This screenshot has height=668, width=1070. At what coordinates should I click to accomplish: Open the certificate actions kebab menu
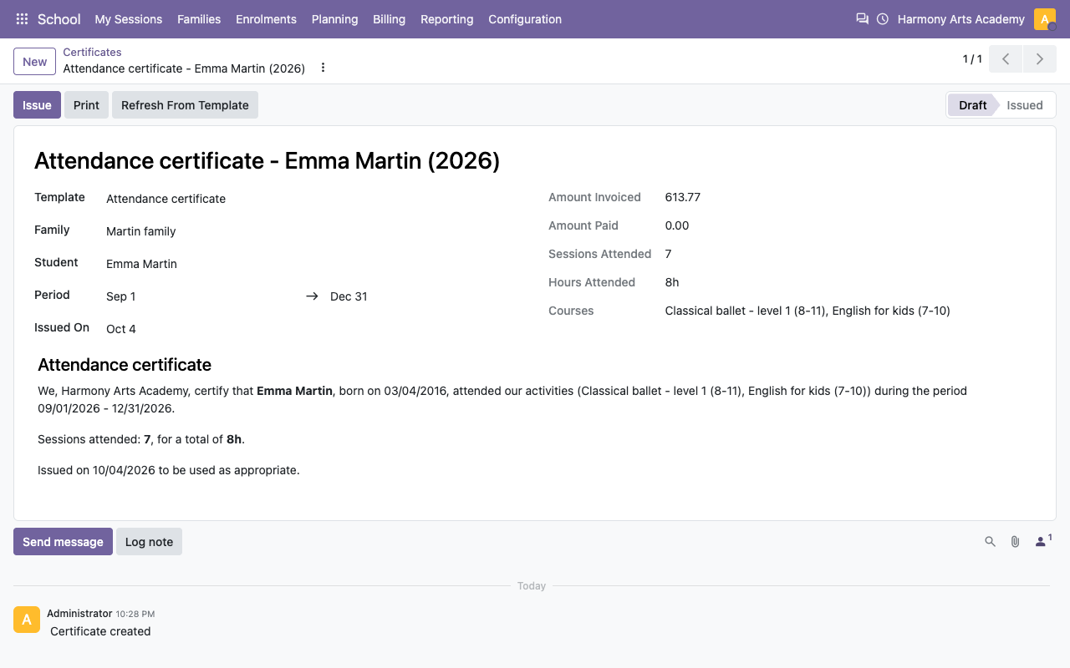[x=323, y=68]
